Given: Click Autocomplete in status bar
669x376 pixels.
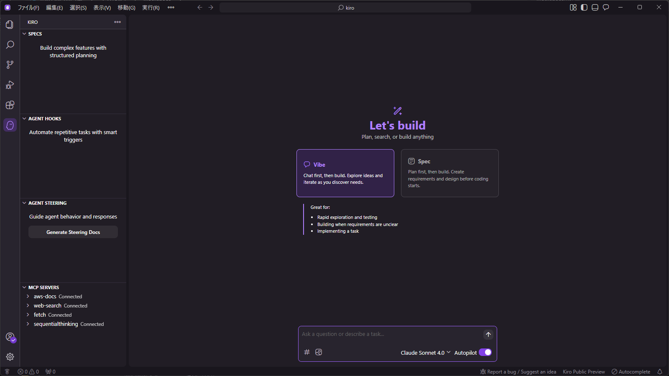Looking at the screenshot, I should (631, 371).
